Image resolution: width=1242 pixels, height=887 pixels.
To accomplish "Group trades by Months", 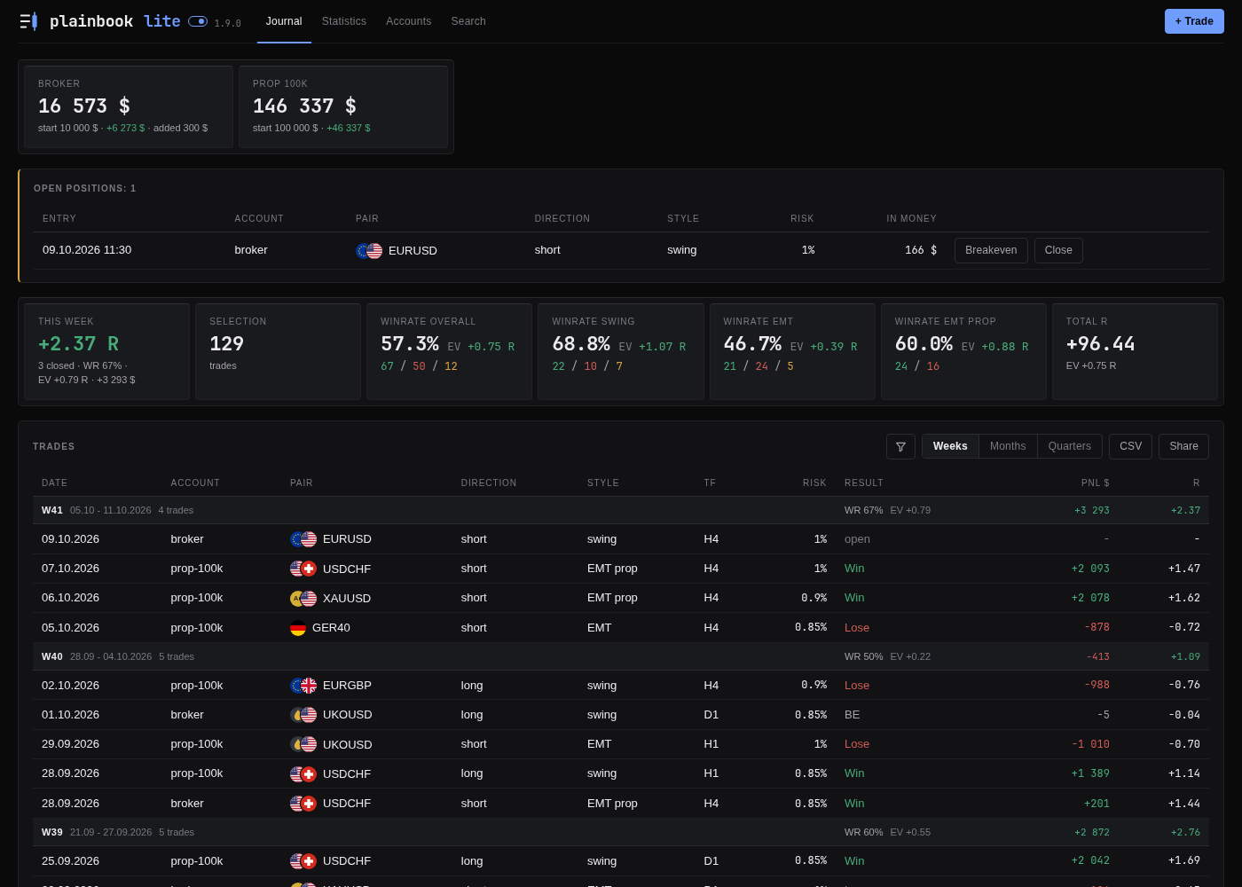I will pos(1008,446).
